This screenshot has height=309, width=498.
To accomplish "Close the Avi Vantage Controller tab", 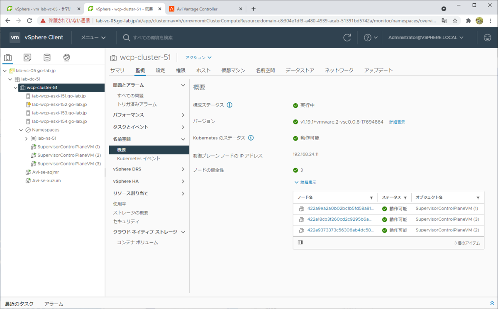I will 241,9.
